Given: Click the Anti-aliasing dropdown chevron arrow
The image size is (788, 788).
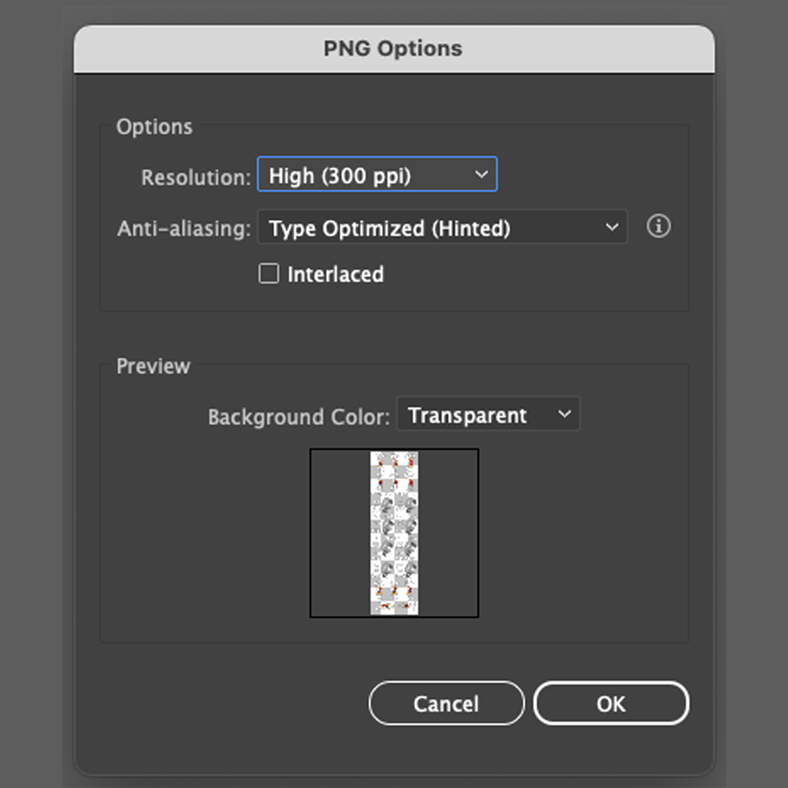Looking at the screenshot, I should [x=611, y=228].
